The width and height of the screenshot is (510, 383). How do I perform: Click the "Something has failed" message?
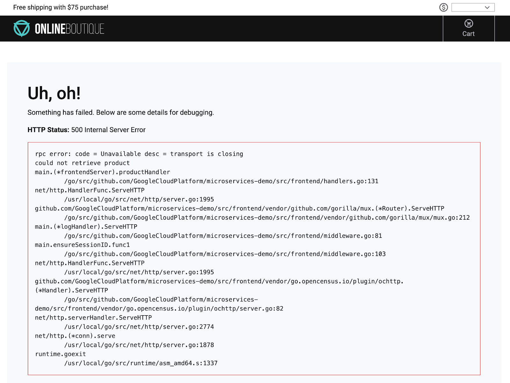(x=120, y=112)
